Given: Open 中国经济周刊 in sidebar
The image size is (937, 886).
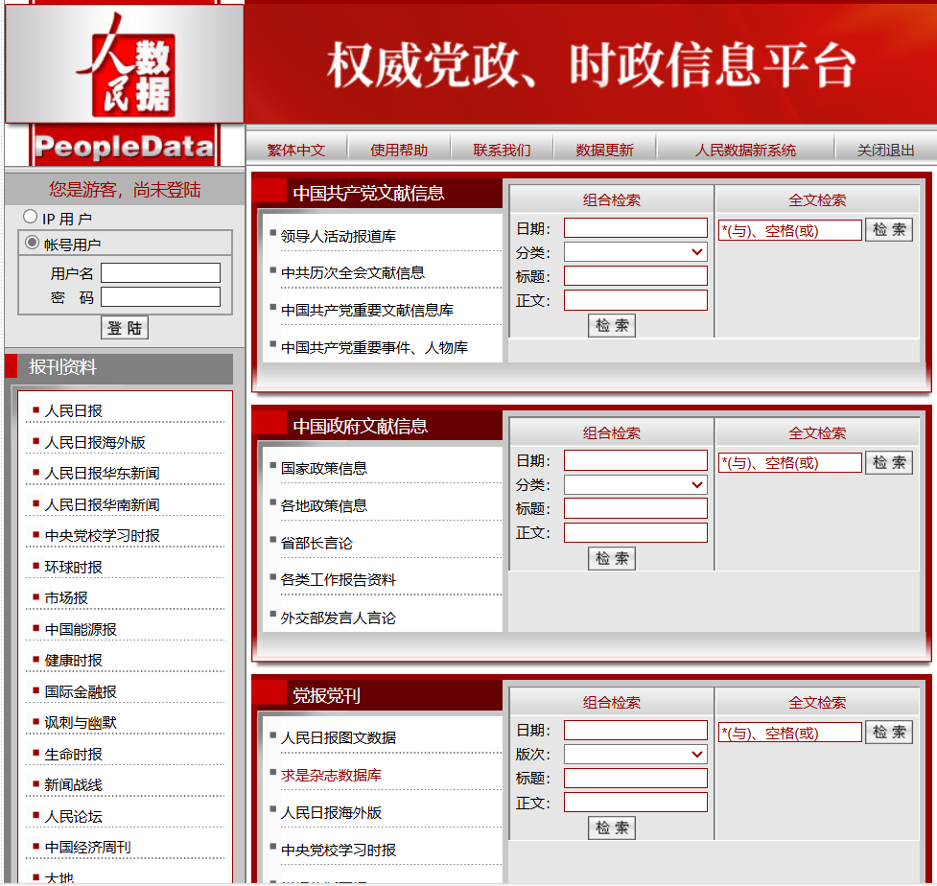Looking at the screenshot, I should [x=88, y=848].
